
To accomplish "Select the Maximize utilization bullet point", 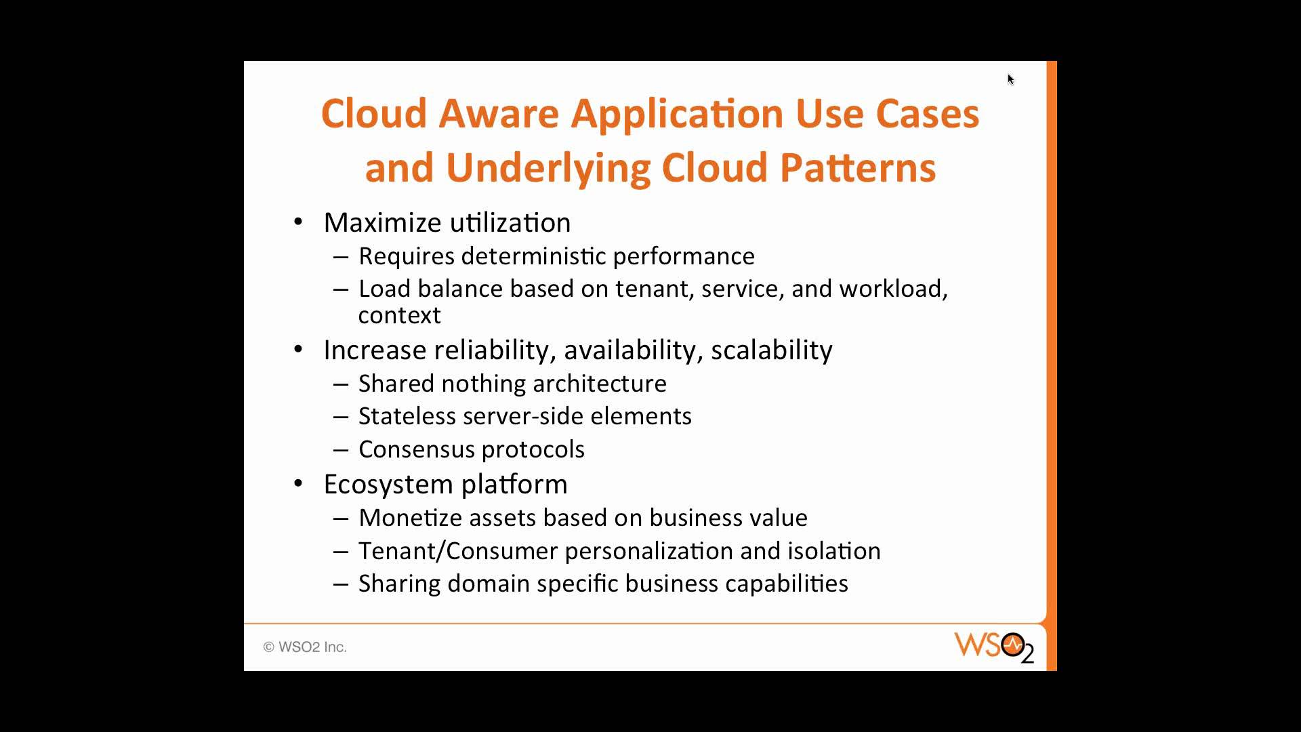I will (446, 221).
